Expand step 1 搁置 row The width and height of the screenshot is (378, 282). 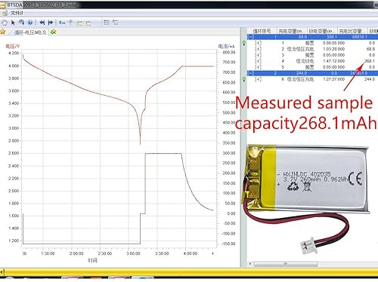258,43
